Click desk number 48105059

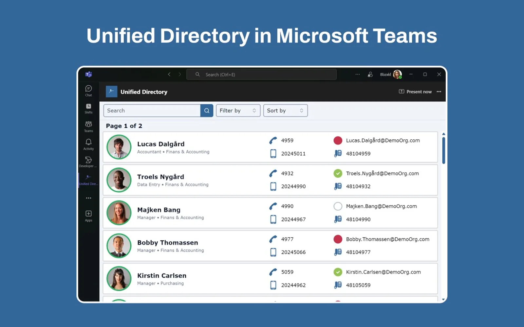[x=358, y=285]
